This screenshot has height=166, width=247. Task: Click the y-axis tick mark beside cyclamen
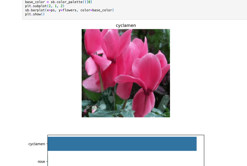(47, 144)
